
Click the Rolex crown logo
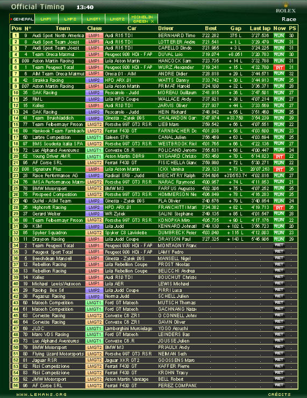coord(285,5)
